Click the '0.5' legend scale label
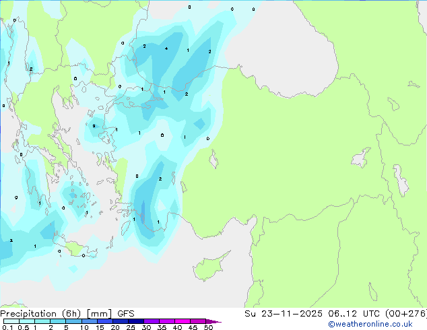Screen dimensions: 427x330 [x=24, y=327]
